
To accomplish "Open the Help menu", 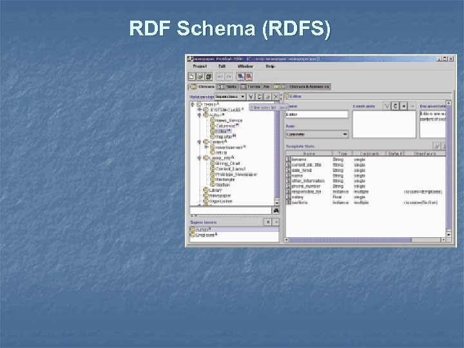I will pos(270,66).
